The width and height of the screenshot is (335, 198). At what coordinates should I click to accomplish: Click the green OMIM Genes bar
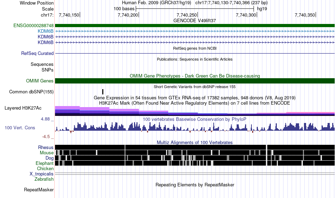tap(195, 81)
